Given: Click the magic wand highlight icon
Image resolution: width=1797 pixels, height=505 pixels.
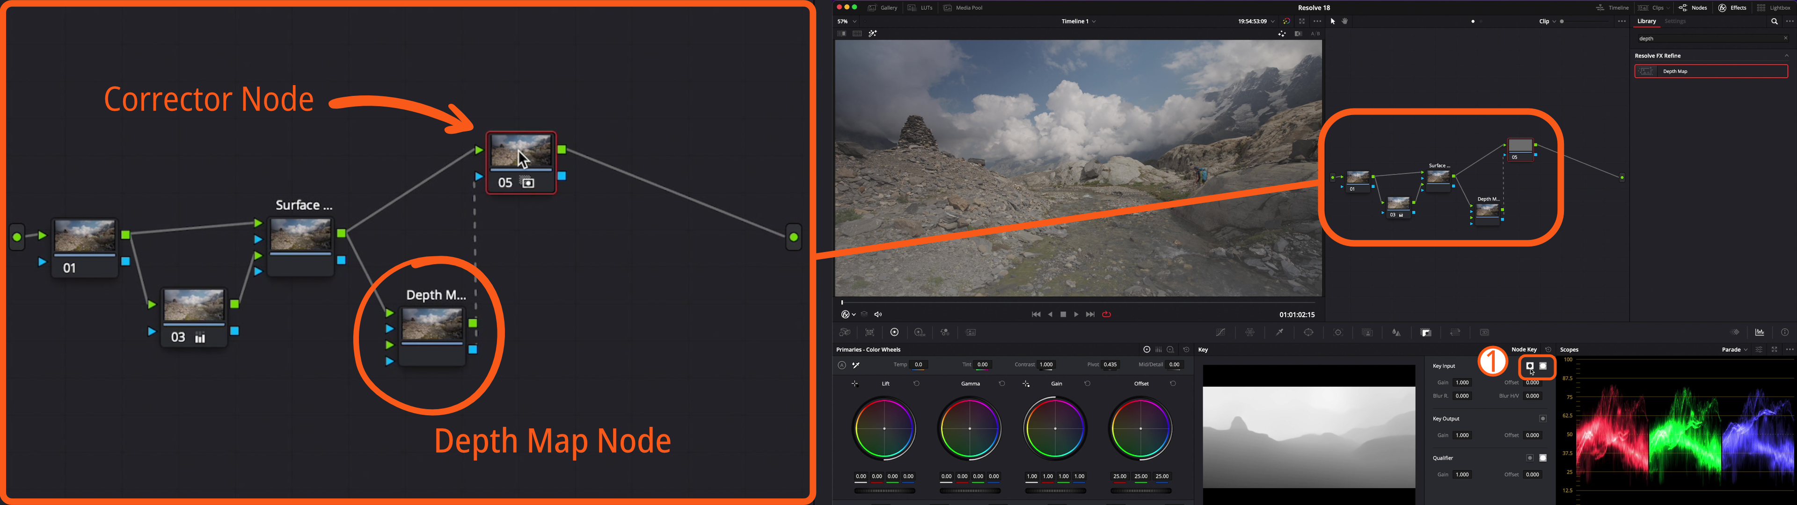Looking at the screenshot, I should 873,34.
